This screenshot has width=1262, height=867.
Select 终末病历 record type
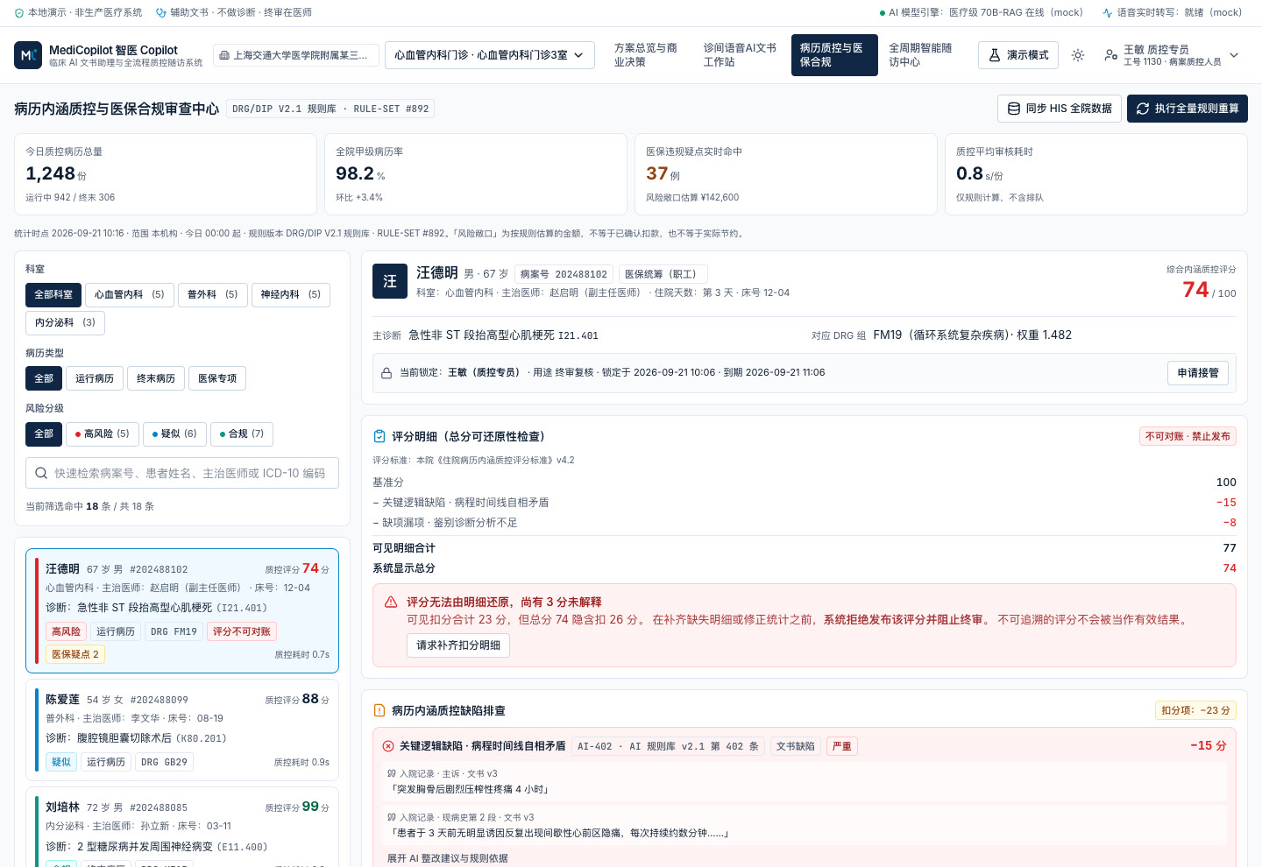tap(156, 378)
